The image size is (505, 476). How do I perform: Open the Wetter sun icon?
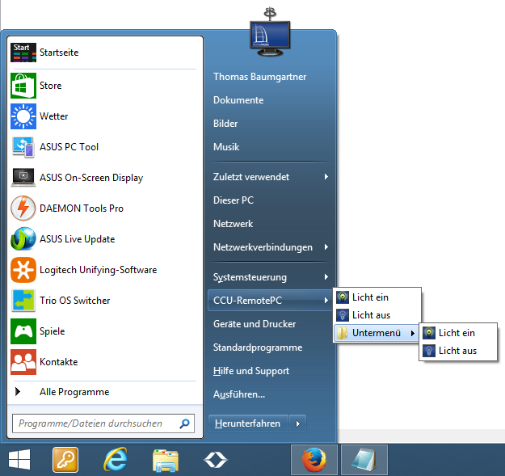coord(23,116)
